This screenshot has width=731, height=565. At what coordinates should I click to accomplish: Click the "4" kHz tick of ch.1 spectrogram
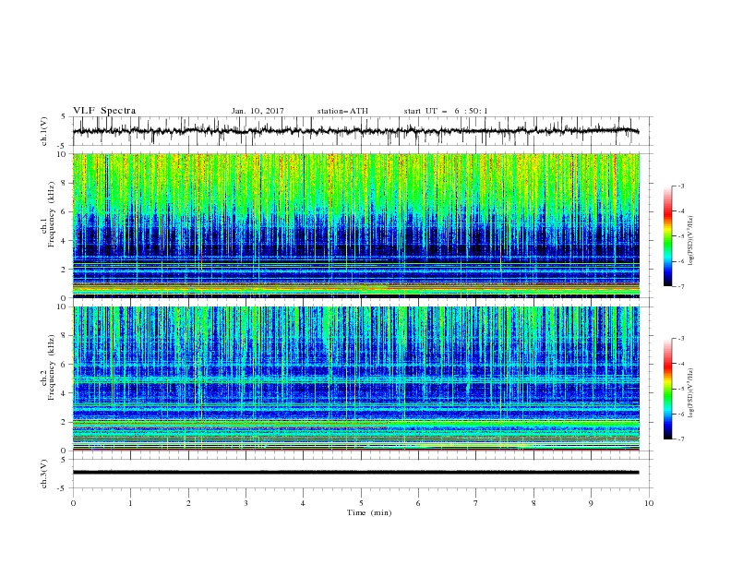66,241
